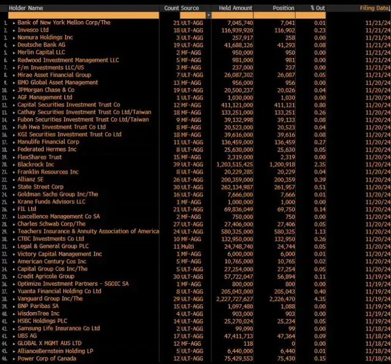Select Credit Agricole Group holder name
The width and height of the screenshot is (391, 364).
pyautogui.click(x=46, y=277)
